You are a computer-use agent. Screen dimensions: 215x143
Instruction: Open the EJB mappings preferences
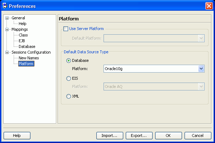pyautogui.click(x=22, y=41)
